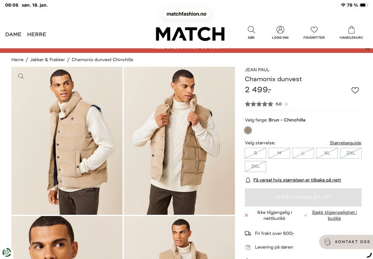
Task: Check availability via Sjekk tilgjengelighet i butikk
Action: coord(334,215)
